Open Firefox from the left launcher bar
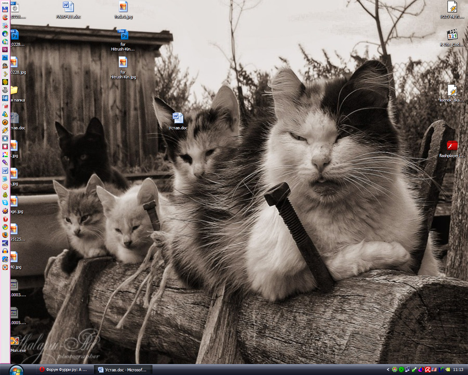The image size is (468, 375). pyautogui.click(x=5, y=234)
